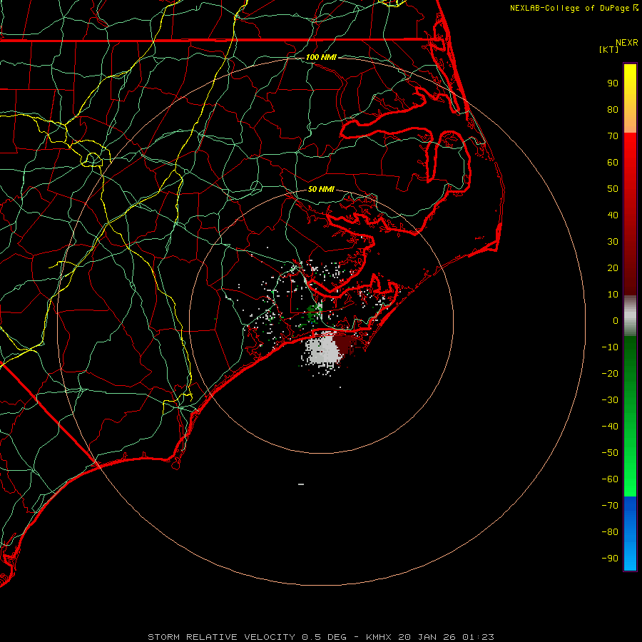Viewport: 642px width, 642px height.
Task: Click the 30 value on the velocity scale
Action: (613, 242)
